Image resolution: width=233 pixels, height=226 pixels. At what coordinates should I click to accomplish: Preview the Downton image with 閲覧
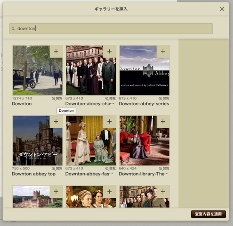(57, 99)
